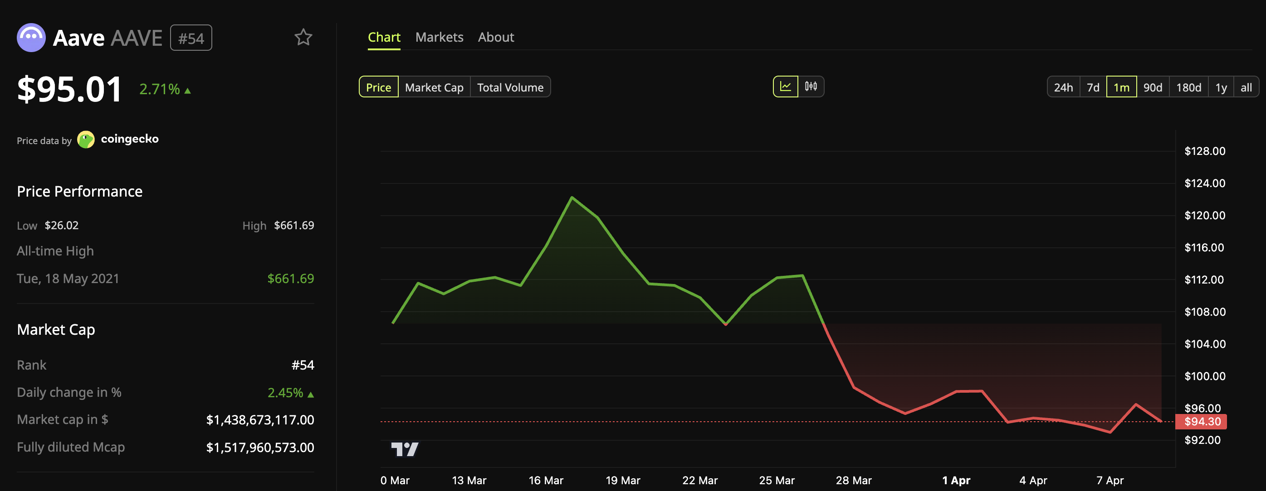The width and height of the screenshot is (1266, 491).
Task: Switch to line chart view
Action: (785, 87)
